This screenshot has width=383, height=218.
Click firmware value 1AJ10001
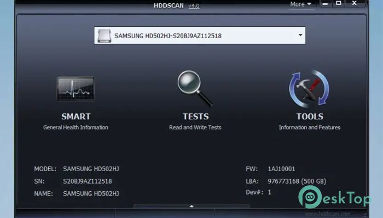[281, 169]
